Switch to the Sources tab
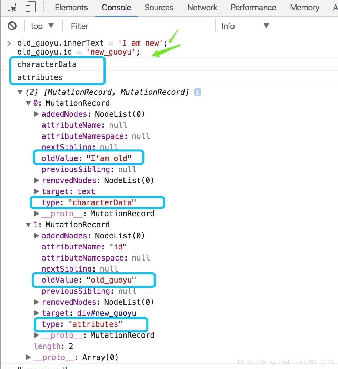The width and height of the screenshot is (338, 369). (x=159, y=8)
